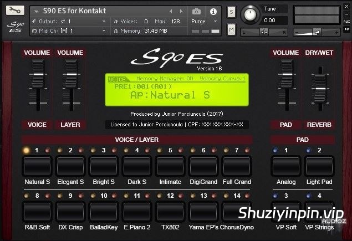Select the TX802 voice button
The image size is (352, 241).
[x=170, y=212]
